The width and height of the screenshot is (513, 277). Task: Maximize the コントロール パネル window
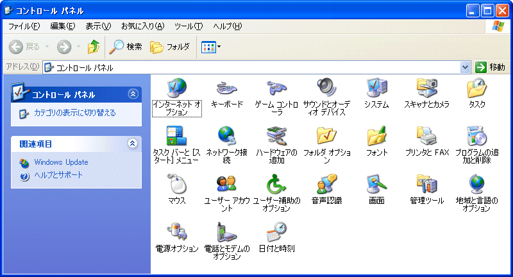487,11
